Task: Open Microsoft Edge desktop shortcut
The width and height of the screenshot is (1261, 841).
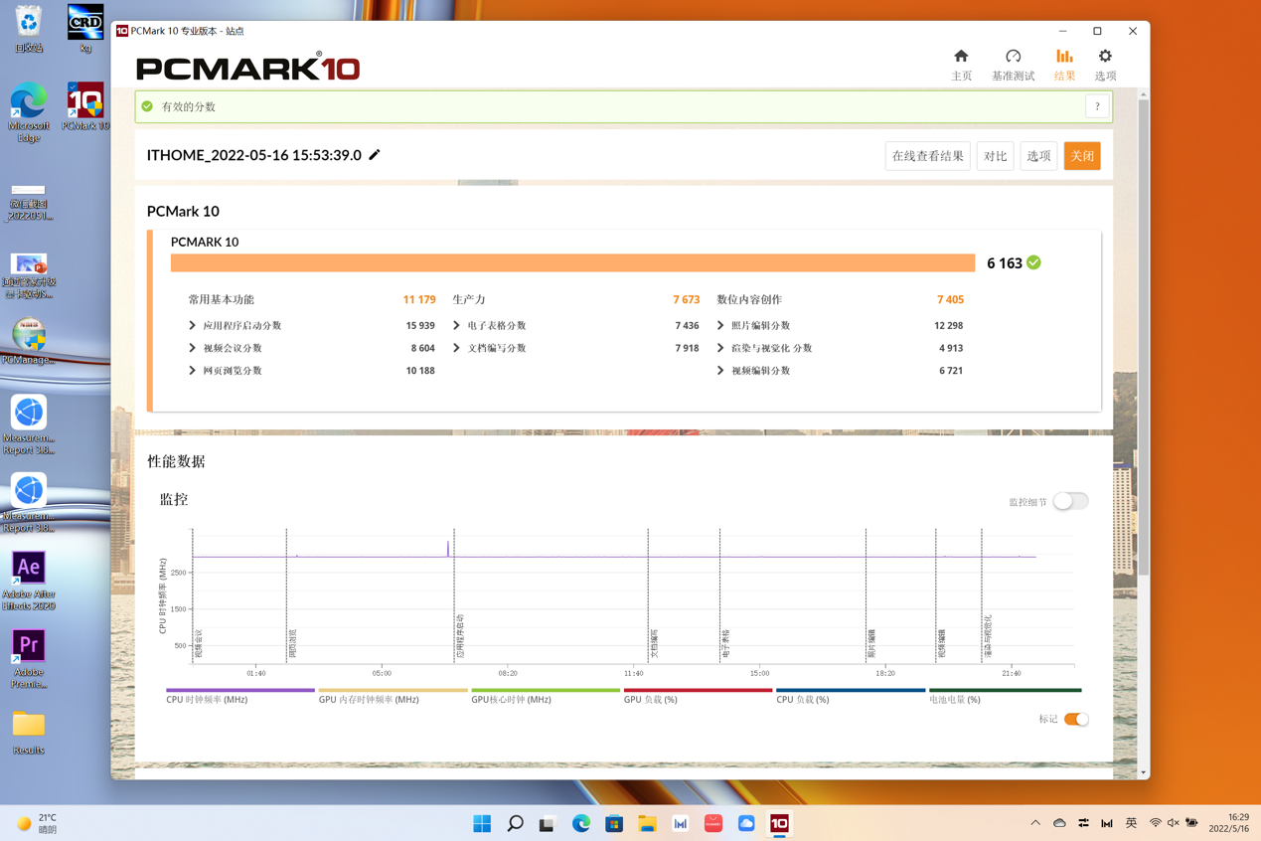Action: (29, 112)
